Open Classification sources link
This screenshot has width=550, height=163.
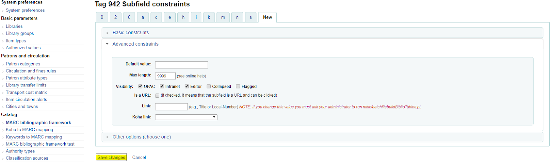coord(27,158)
